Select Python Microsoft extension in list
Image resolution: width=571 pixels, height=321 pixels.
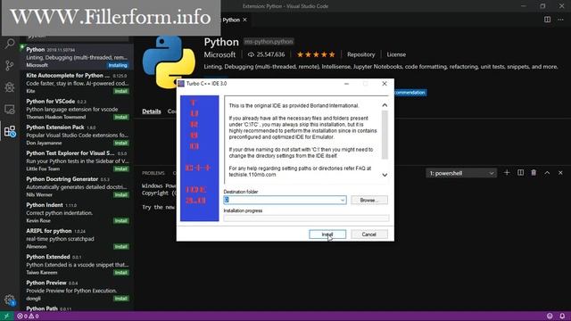click(77, 57)
